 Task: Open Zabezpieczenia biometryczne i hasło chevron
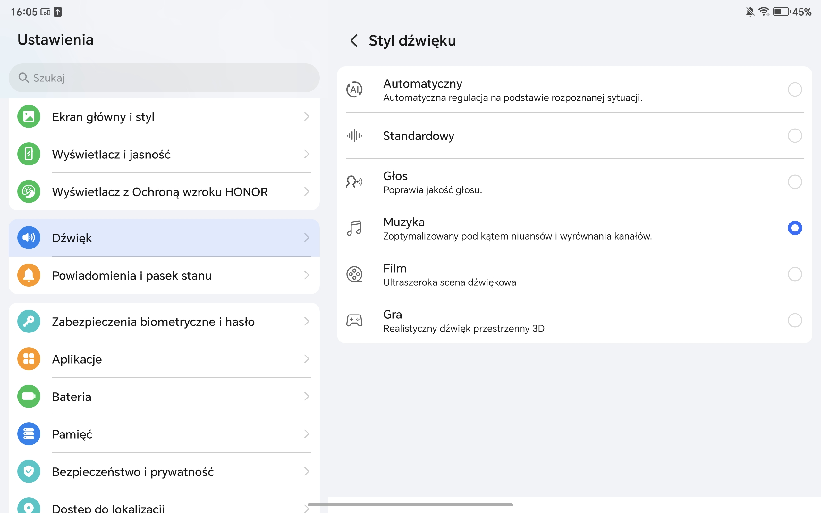[x=306, y=321]
